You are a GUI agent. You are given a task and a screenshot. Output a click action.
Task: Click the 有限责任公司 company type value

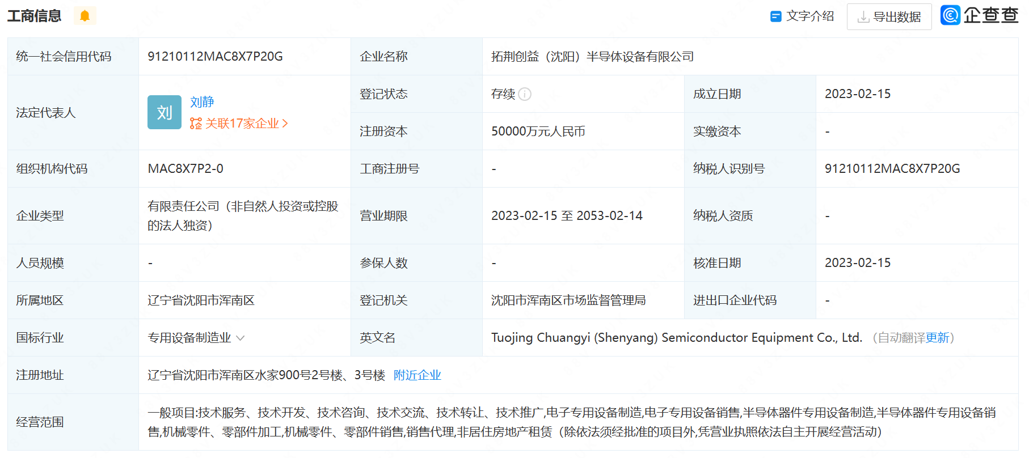click(x=243, y=216)
